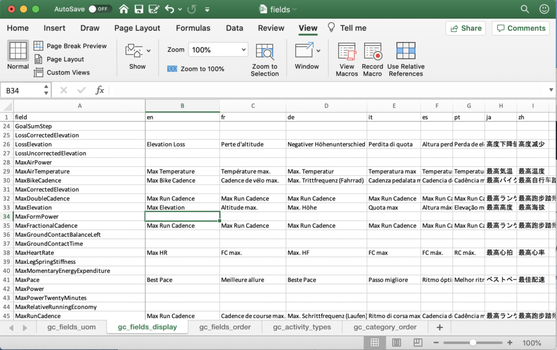Screen dimensions: 557x350
Task: Switch to Page Layout view in status bar
Action: pyautogui.click(x=397, y=342)
